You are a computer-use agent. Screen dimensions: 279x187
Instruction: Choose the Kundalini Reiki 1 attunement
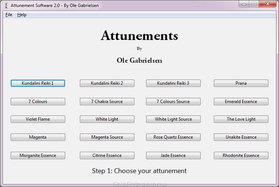click(38, 83)
